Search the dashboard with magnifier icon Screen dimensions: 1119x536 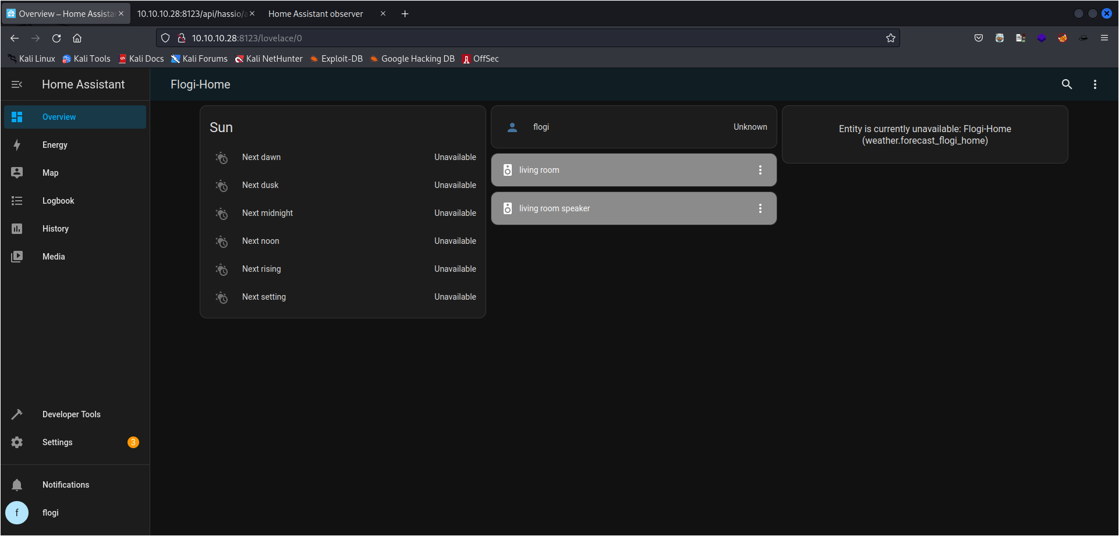(x=1067, y=84)
